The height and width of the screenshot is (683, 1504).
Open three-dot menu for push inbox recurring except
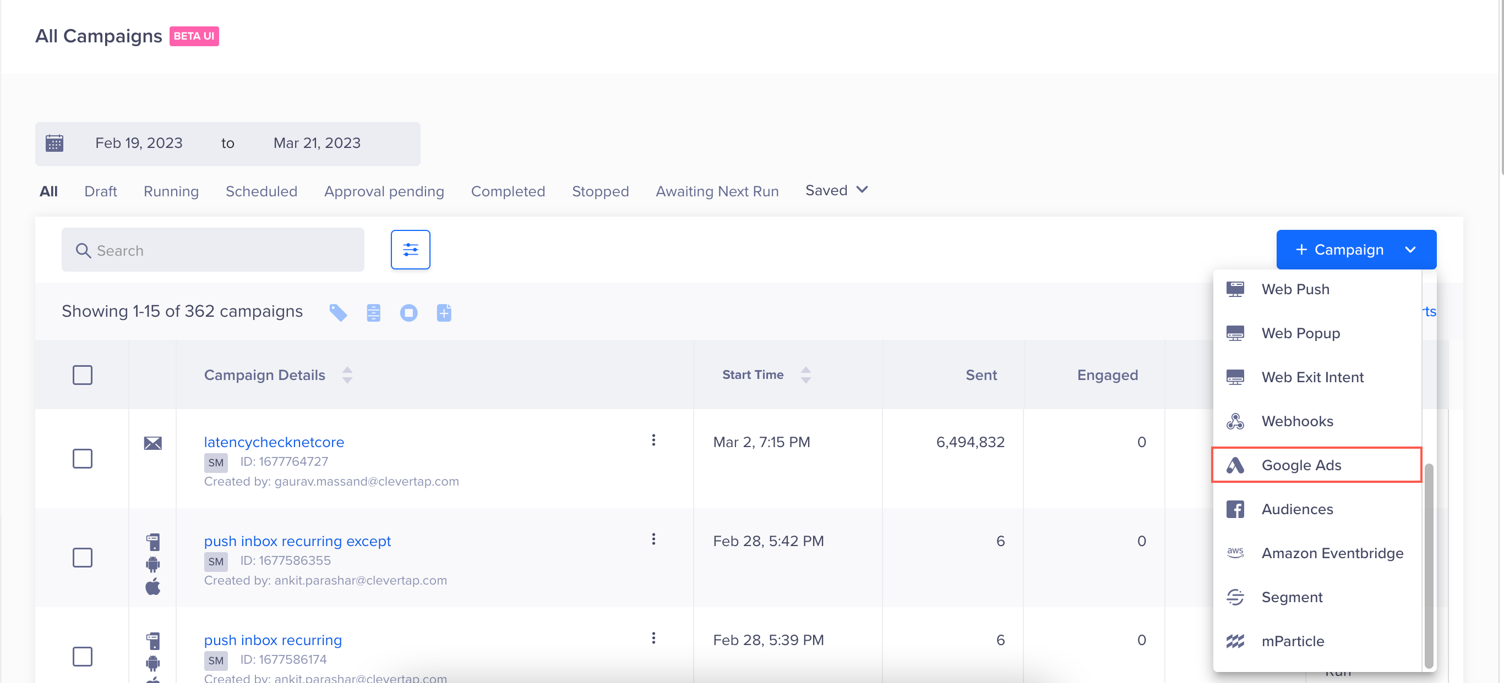click(x=653, y=539)
